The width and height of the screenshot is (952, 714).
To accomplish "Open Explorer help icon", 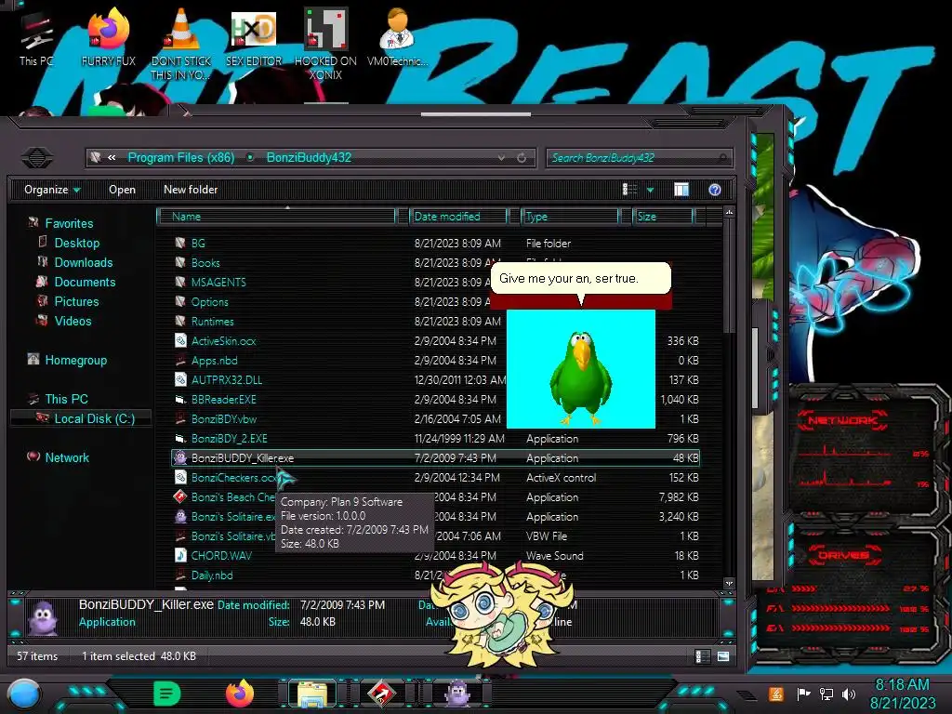I will 715,190.
